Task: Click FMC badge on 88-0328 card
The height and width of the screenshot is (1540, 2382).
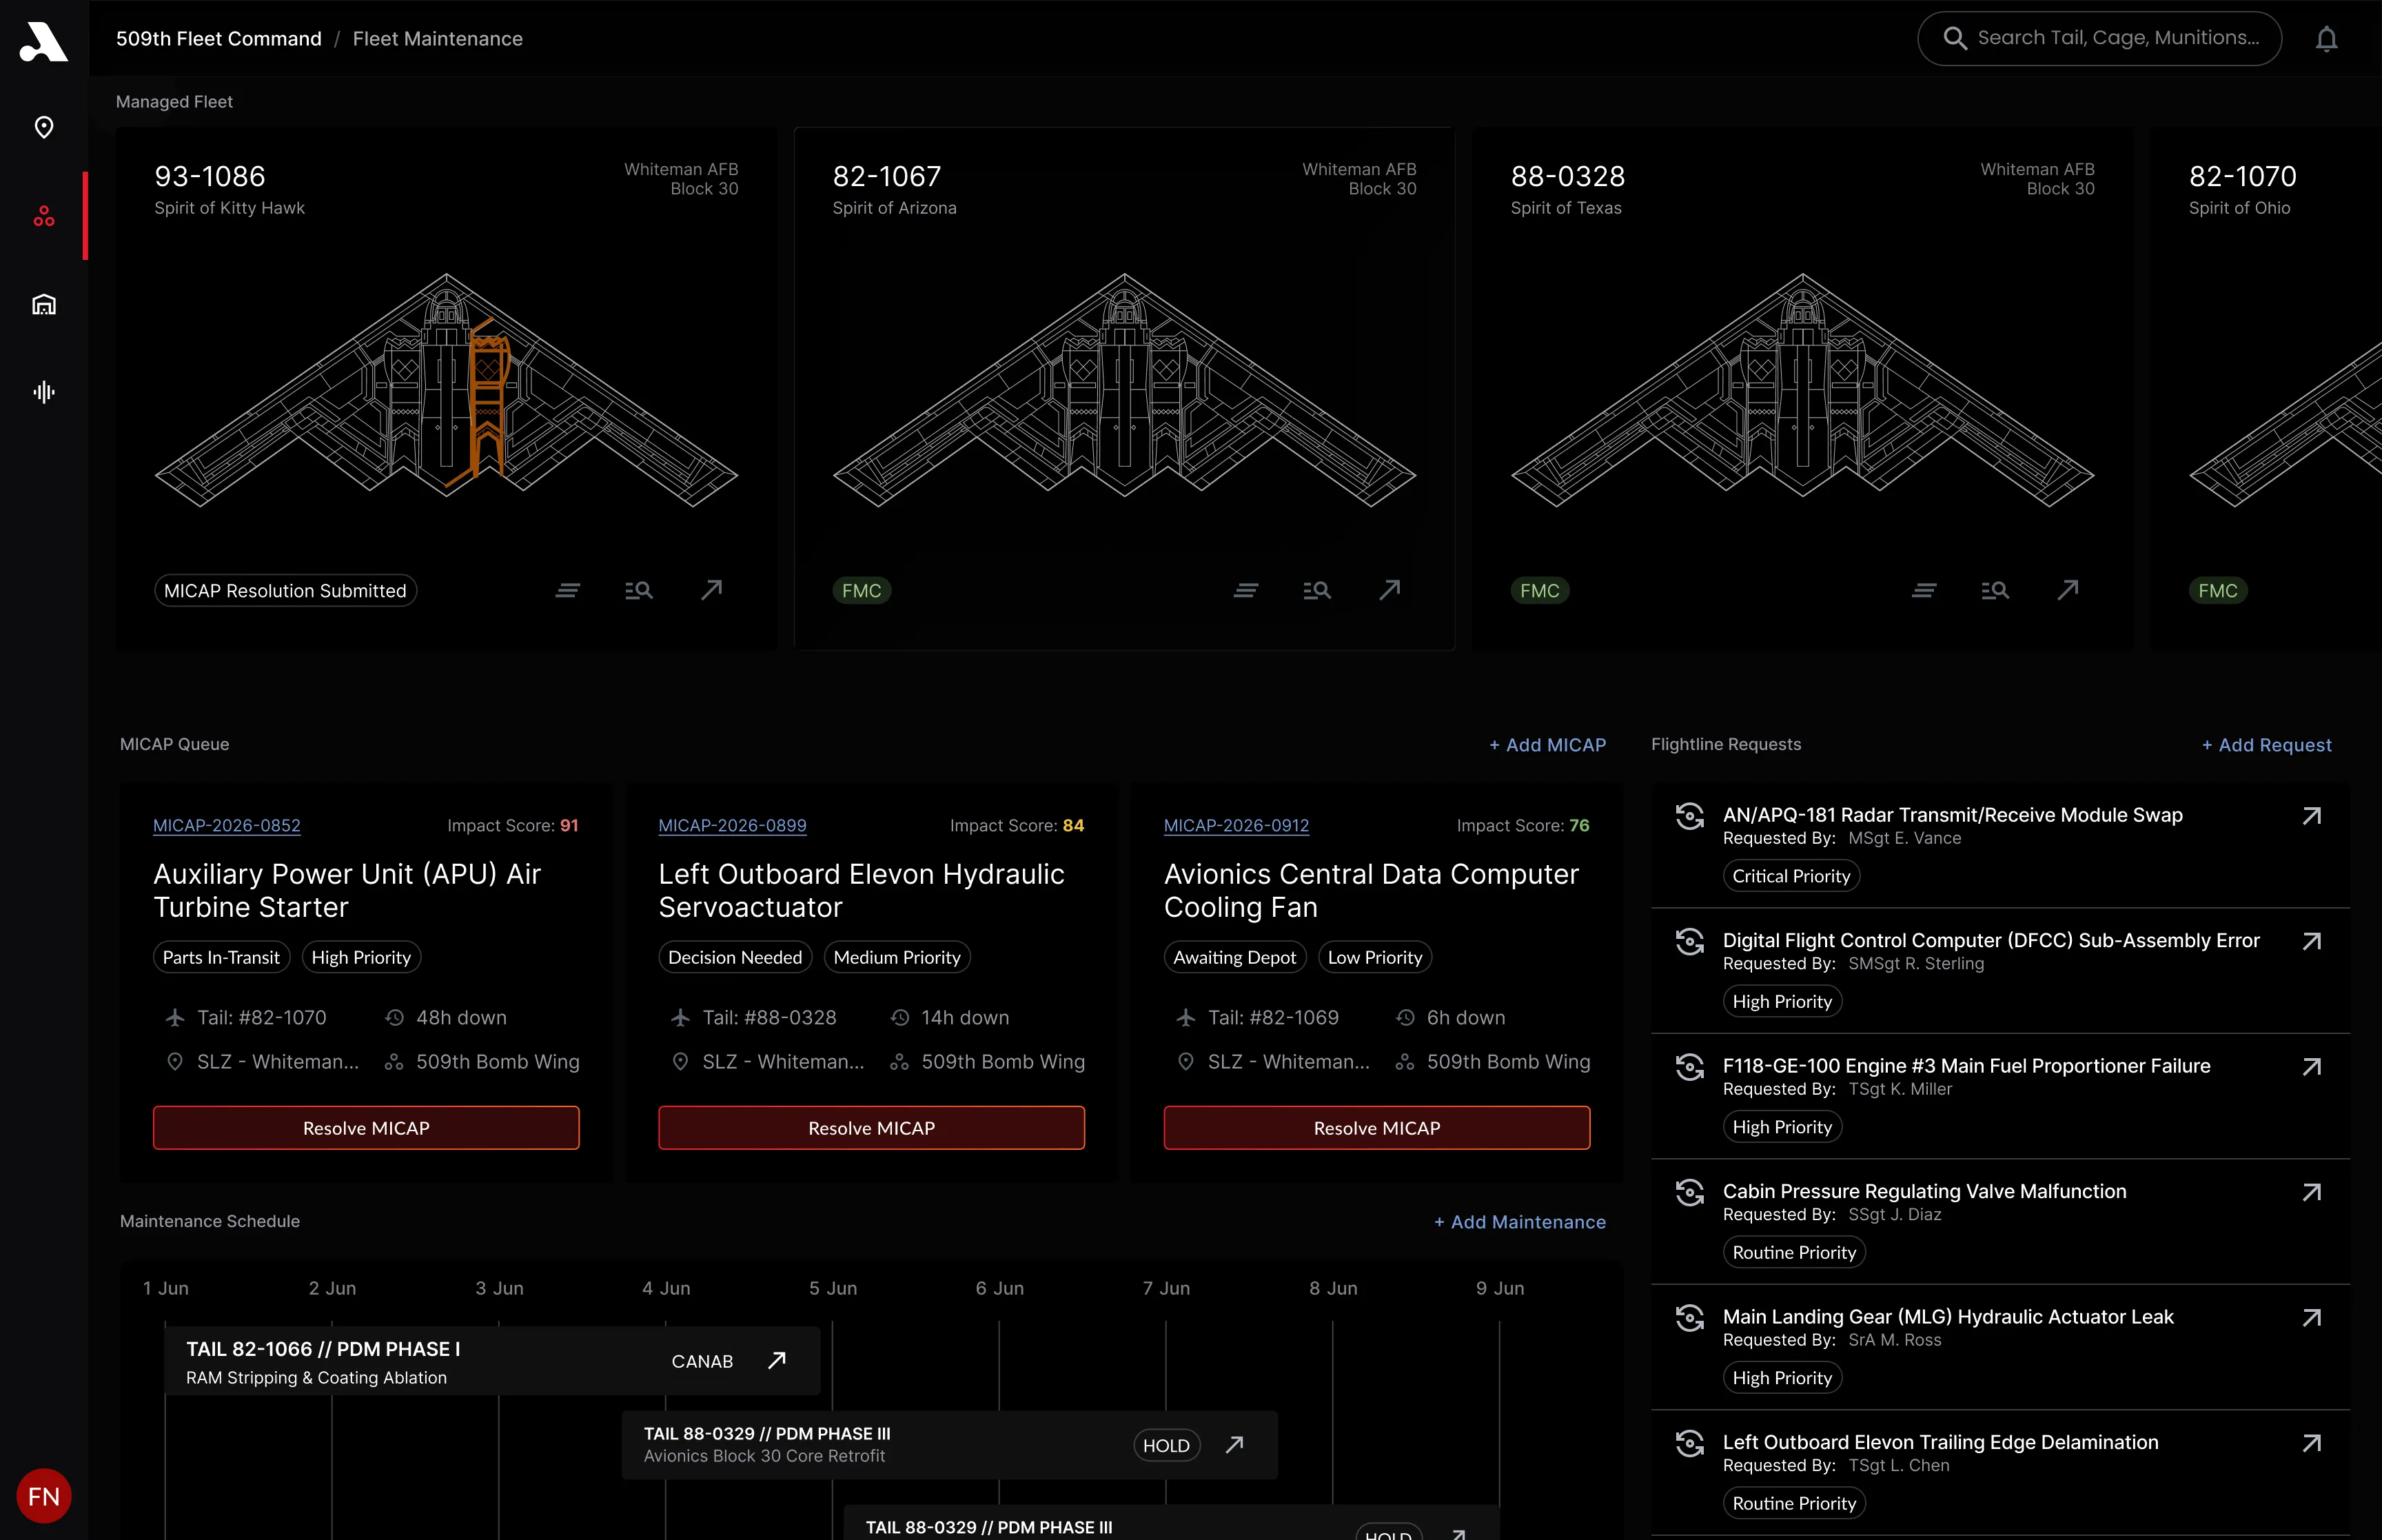Action: (x=1539, y=591)
